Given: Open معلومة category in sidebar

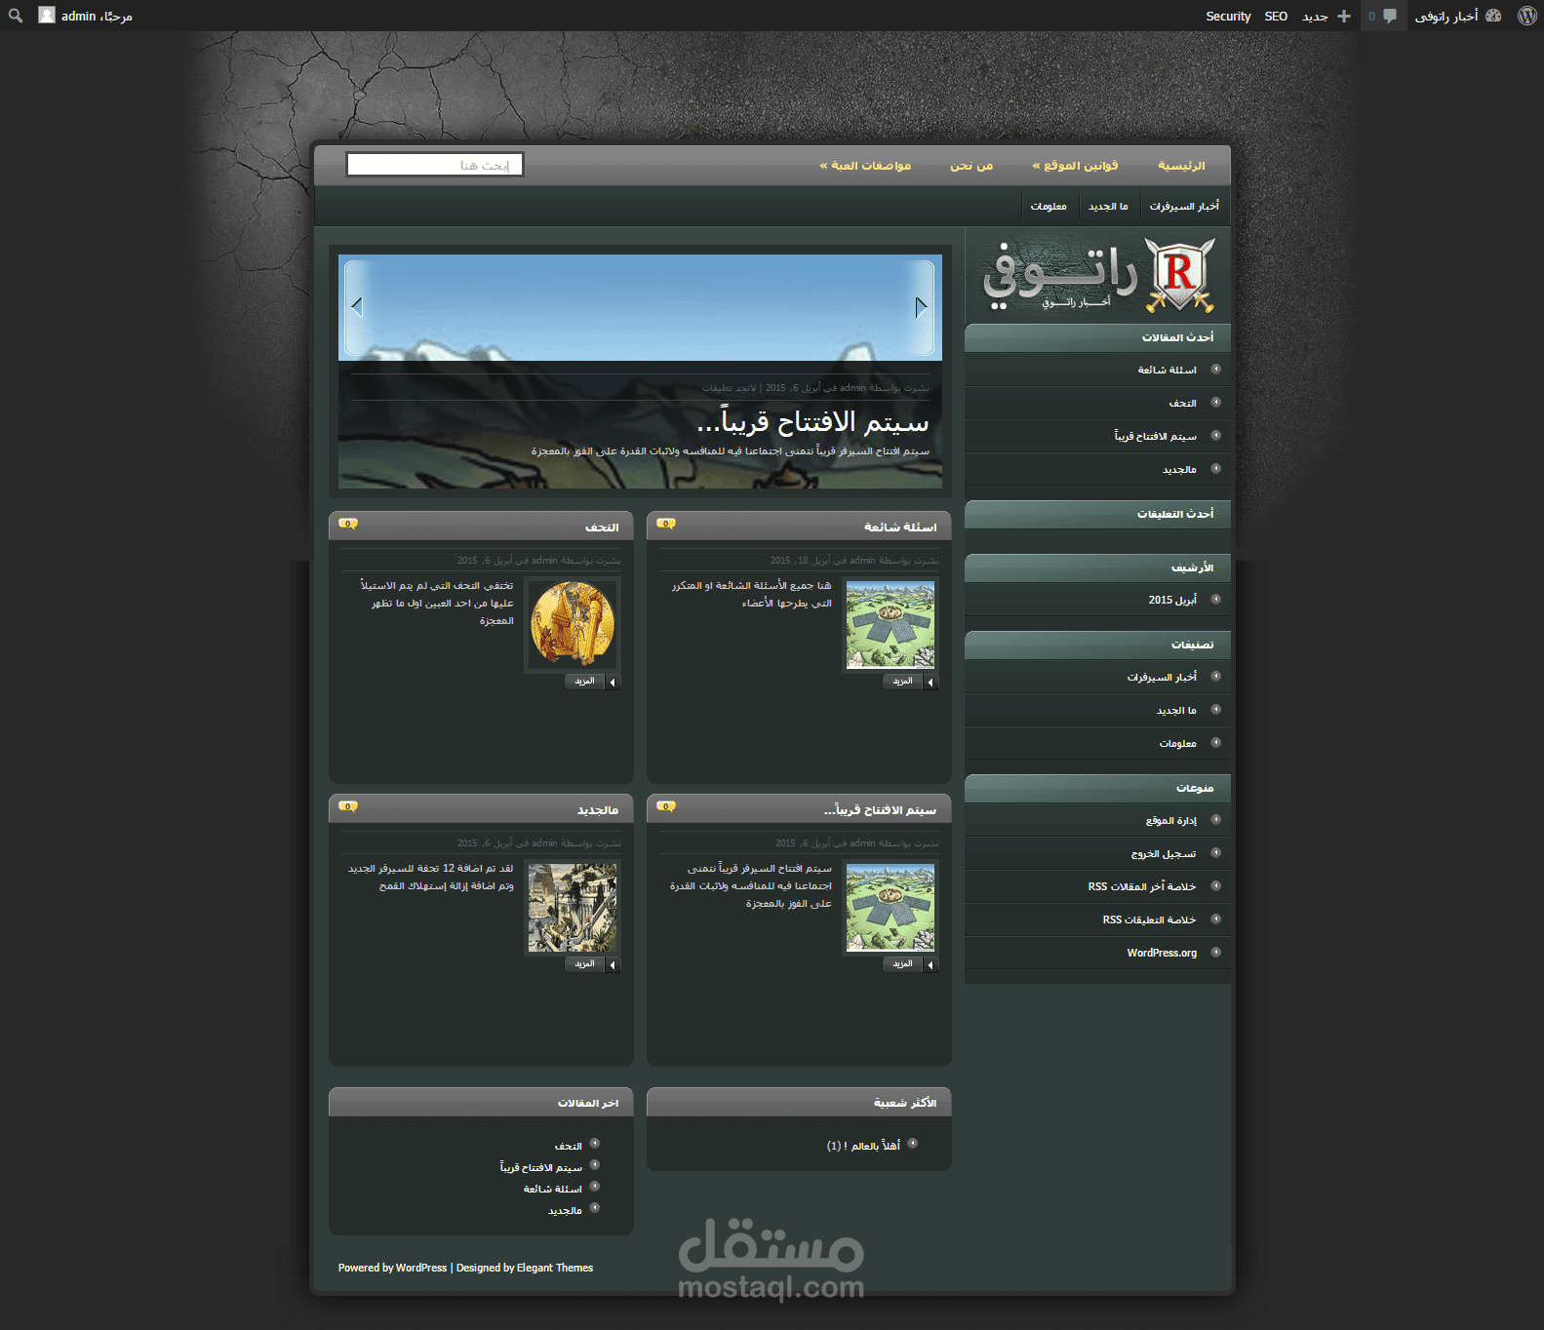Looking at the screenshot, I should pos(1178,743).
